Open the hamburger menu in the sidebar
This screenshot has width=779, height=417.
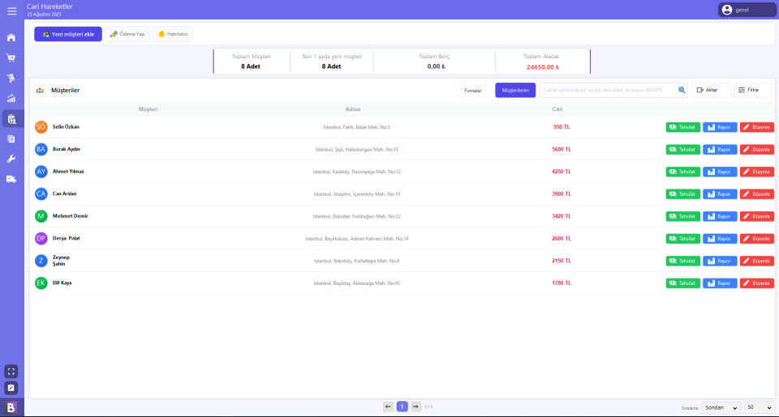coord(11,11)
